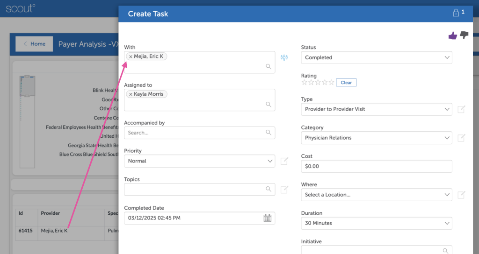Click the thumbs down icon
479x254 pixels.
[464, 35]
